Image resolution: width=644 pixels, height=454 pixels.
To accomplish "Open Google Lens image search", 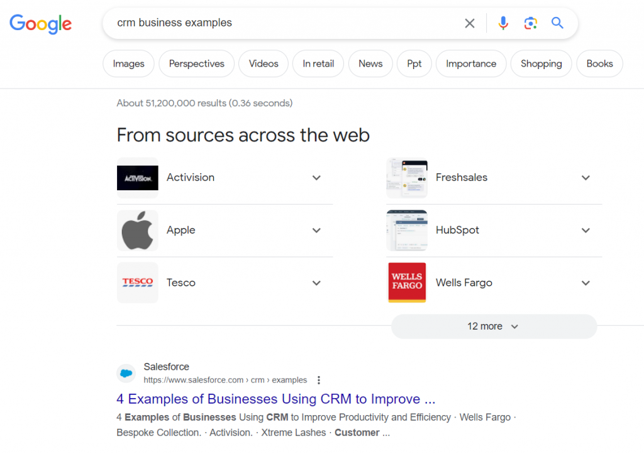I will (x=530, y=23).
